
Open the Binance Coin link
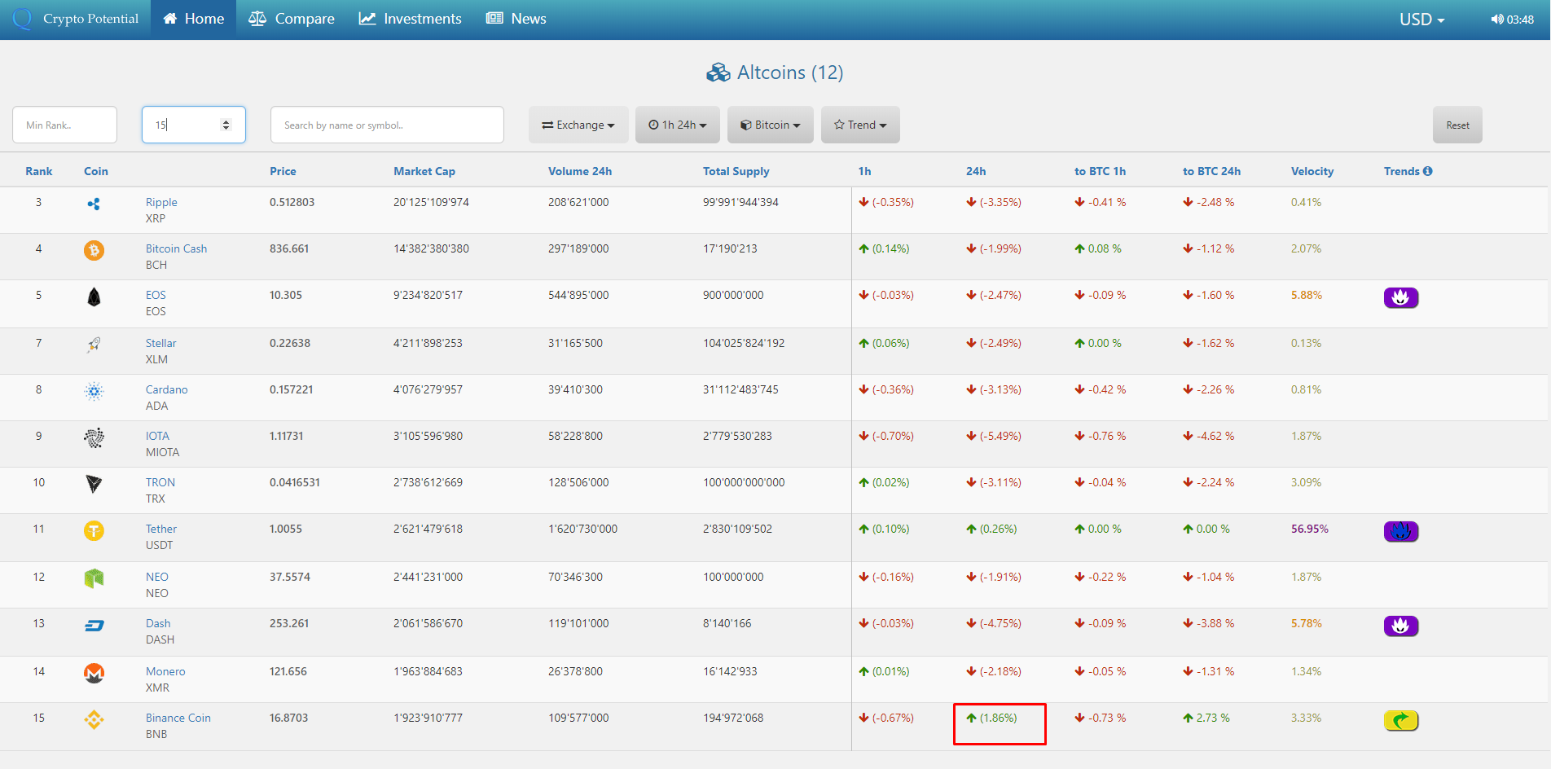(178, 718)
